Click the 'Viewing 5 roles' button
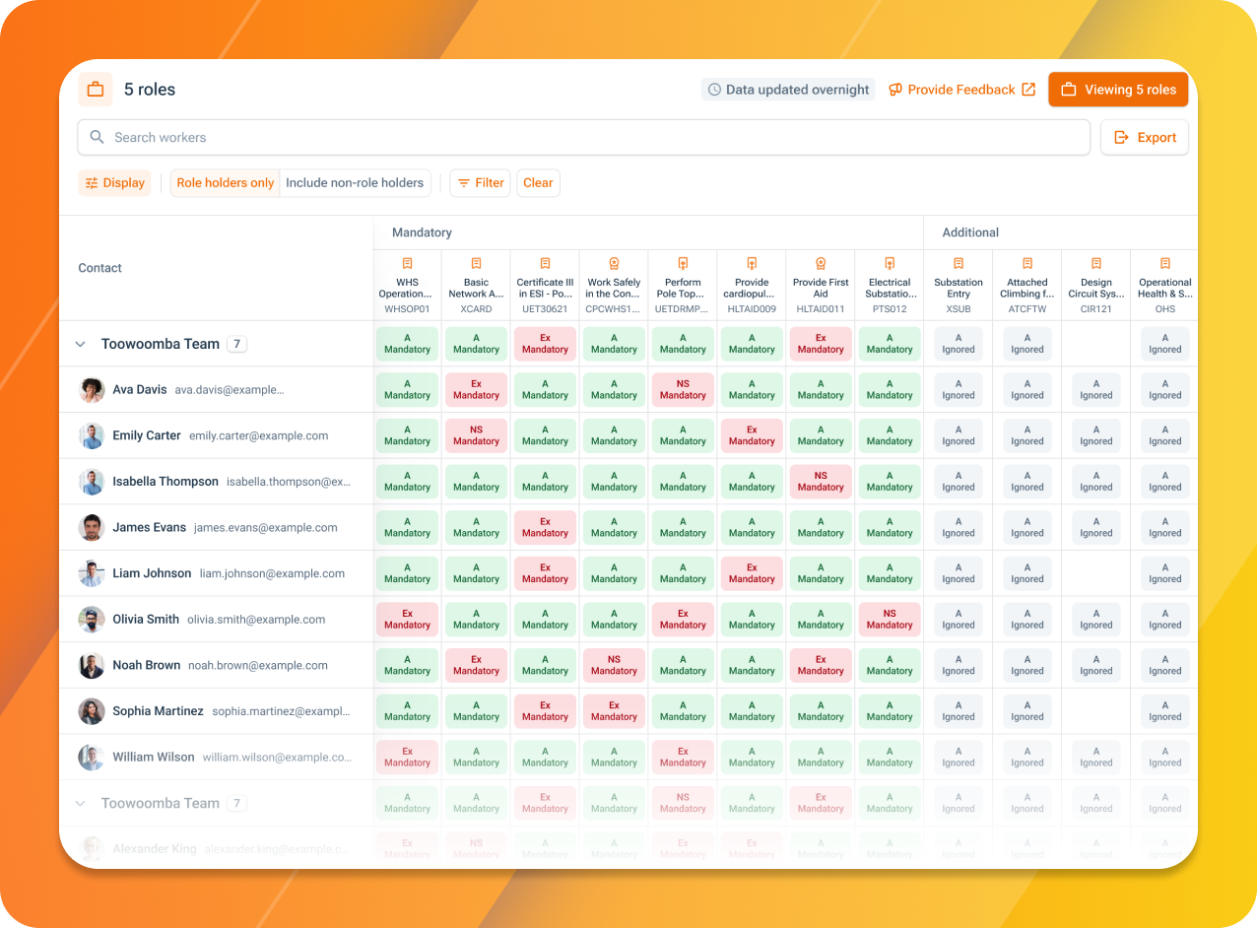This screenshot has width=1257, height=928. [1118, 90]
